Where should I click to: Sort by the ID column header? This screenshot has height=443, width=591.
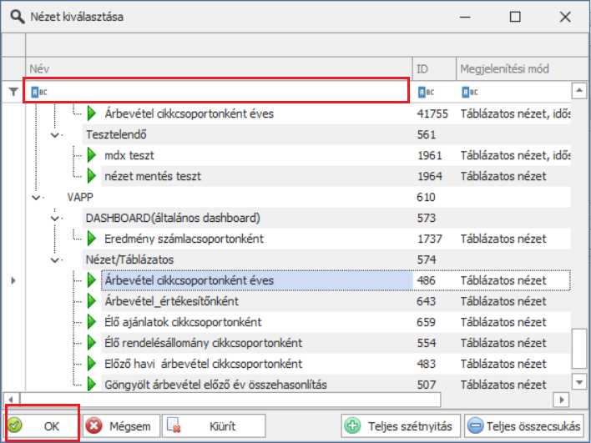click(x=432, y=68)
